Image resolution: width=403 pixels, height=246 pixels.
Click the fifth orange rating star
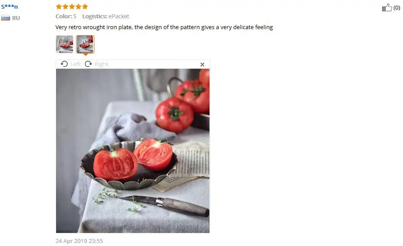click(85, 7)
